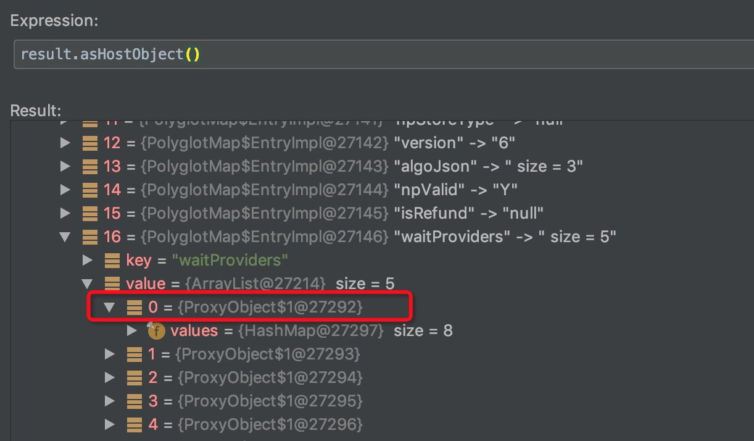Click the variable icon next to the key node

[113, 260]
